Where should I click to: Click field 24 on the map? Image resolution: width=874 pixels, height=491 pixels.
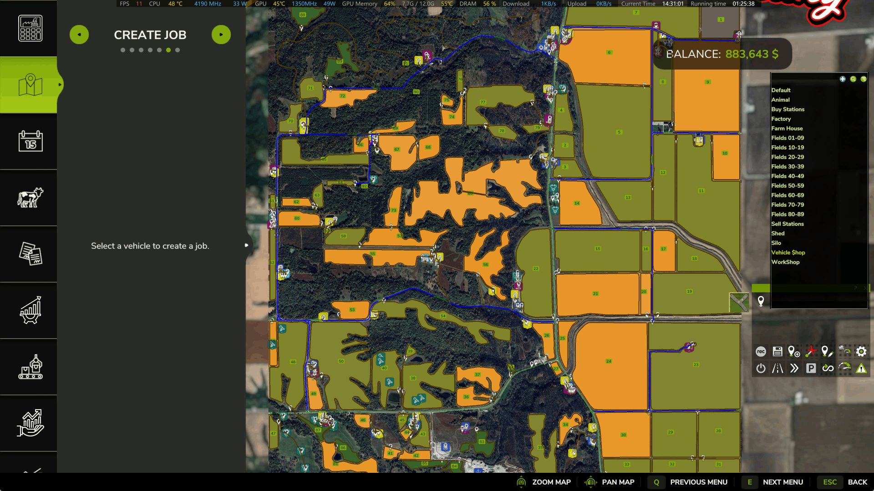(609, 361)
